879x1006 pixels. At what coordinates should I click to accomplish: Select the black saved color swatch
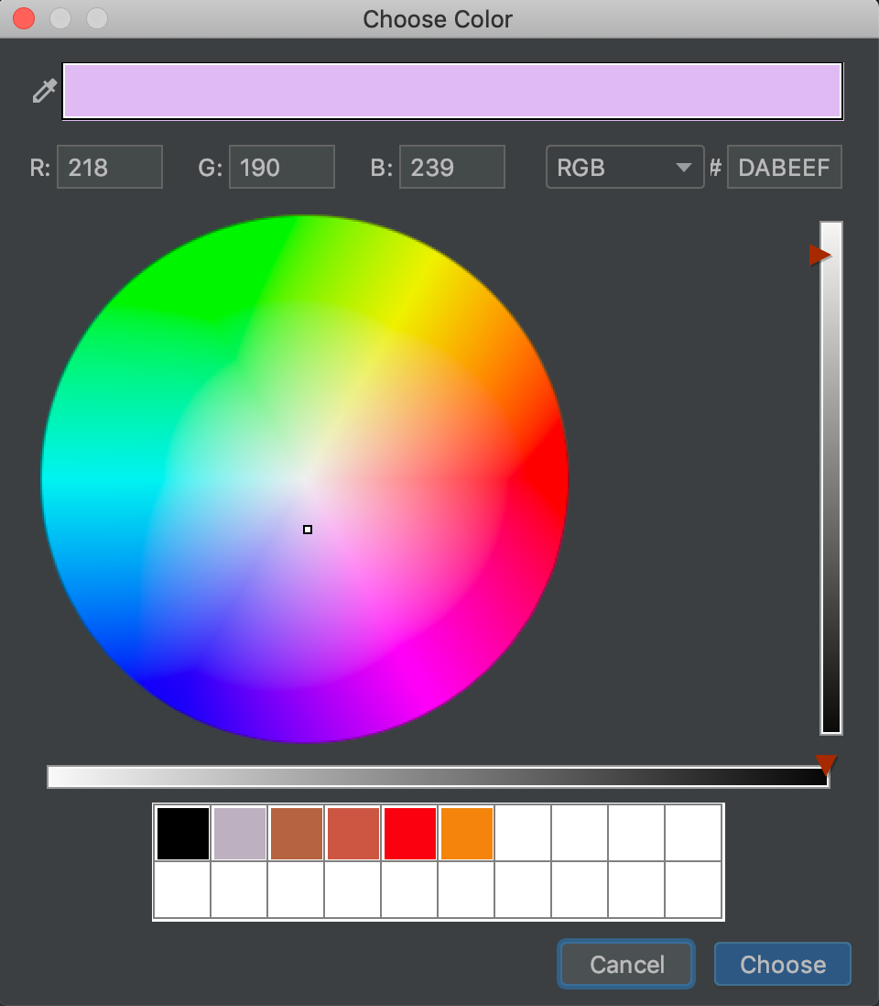181,832
